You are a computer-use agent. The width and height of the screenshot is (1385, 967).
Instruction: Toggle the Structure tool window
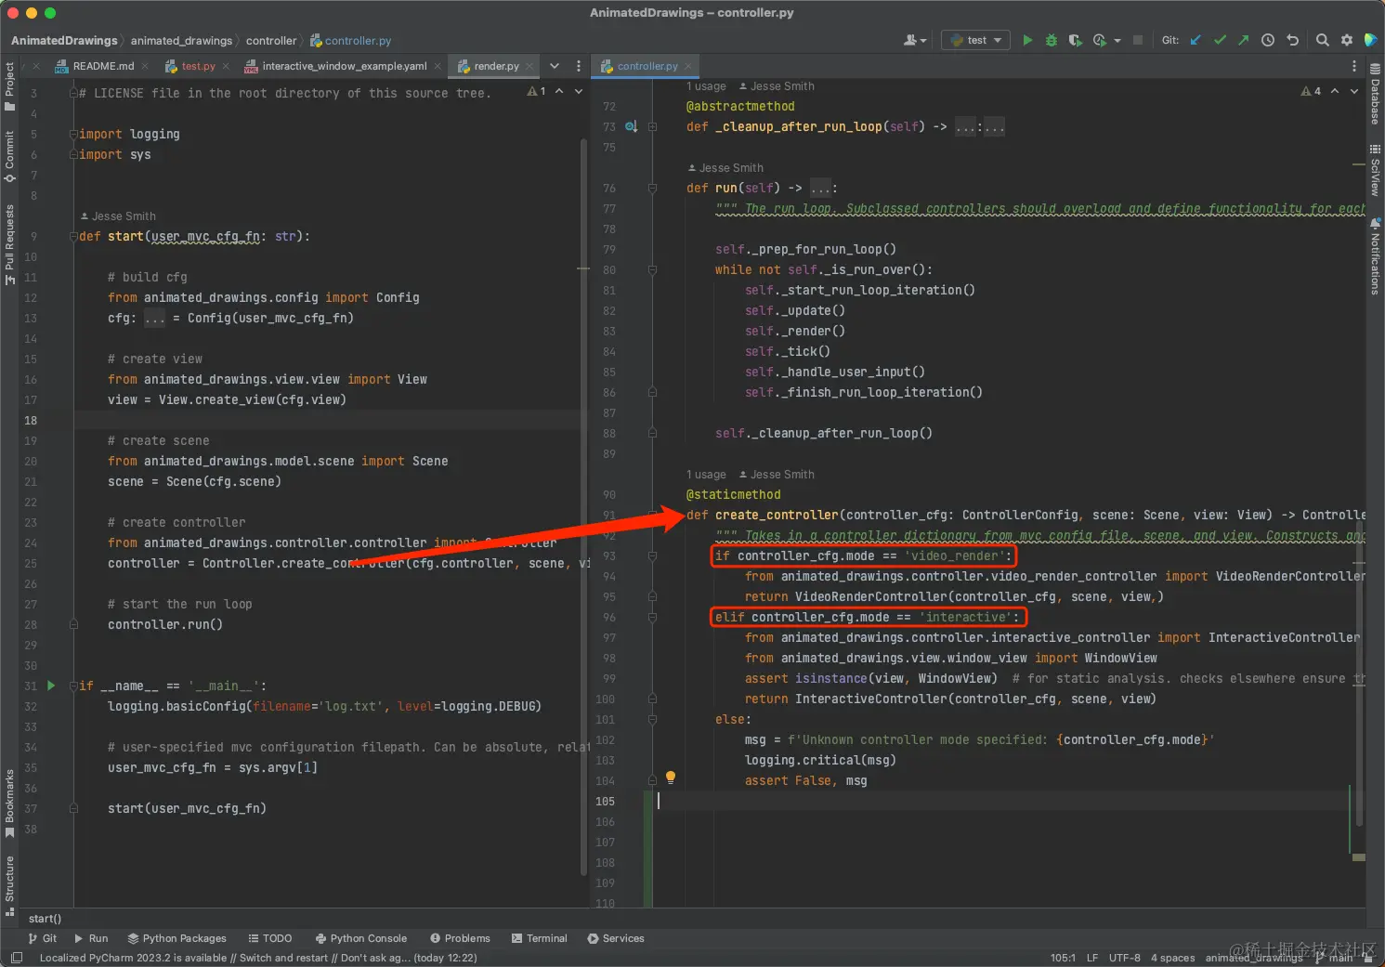[9, 884]
